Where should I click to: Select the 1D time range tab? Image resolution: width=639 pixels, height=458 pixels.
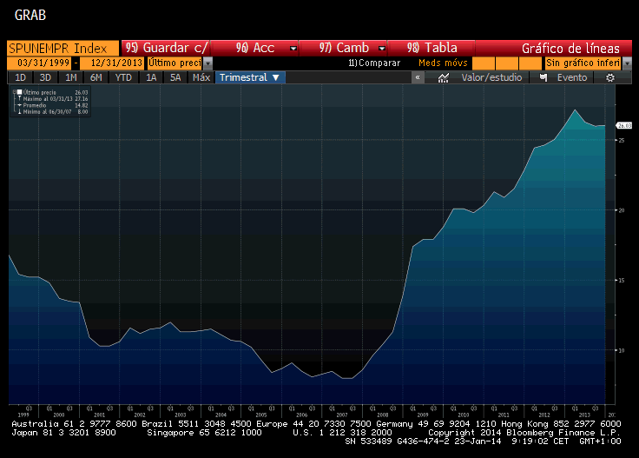(x=20, y=77)
